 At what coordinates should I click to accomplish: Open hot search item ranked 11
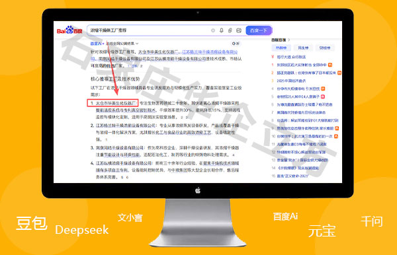tap(302, 144)
